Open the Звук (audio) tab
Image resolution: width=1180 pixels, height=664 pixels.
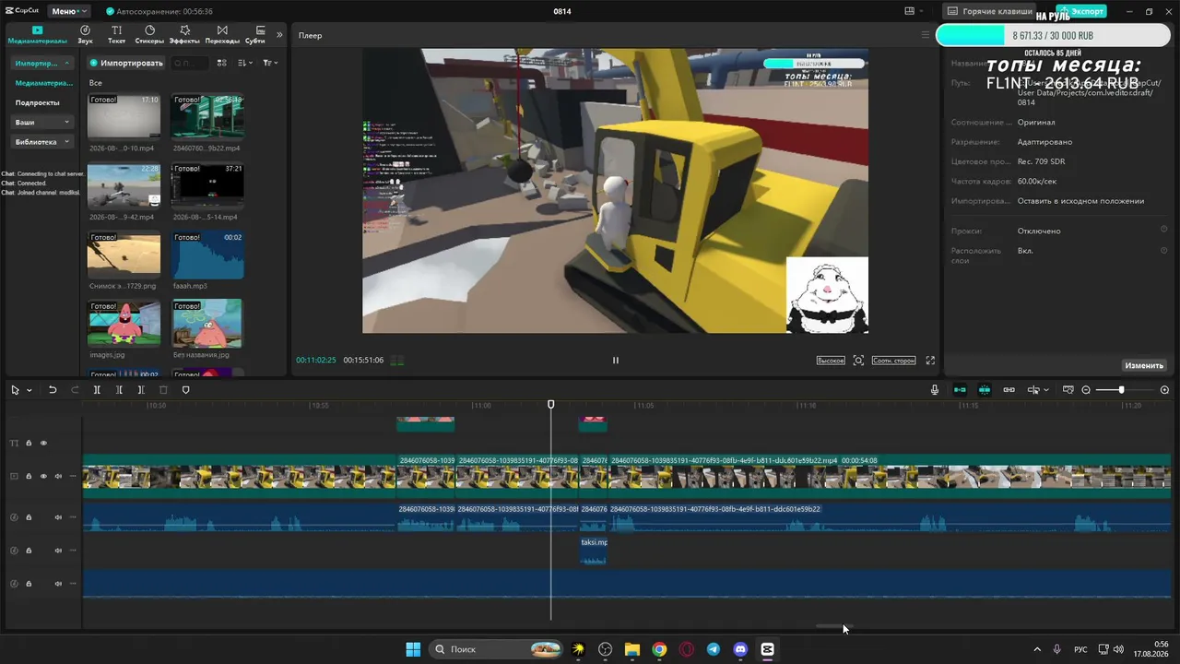point(85,35)
